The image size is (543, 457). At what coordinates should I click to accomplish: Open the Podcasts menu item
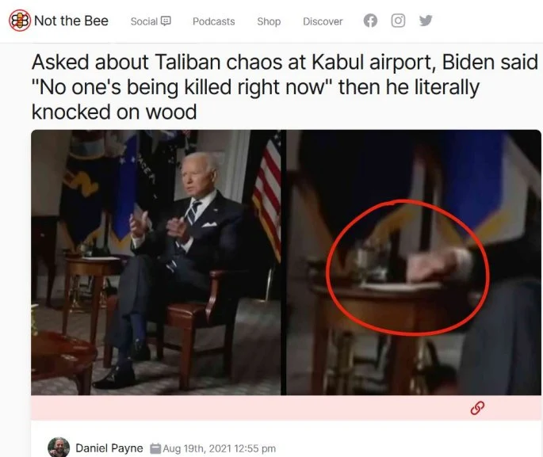(x=214, y=21)
